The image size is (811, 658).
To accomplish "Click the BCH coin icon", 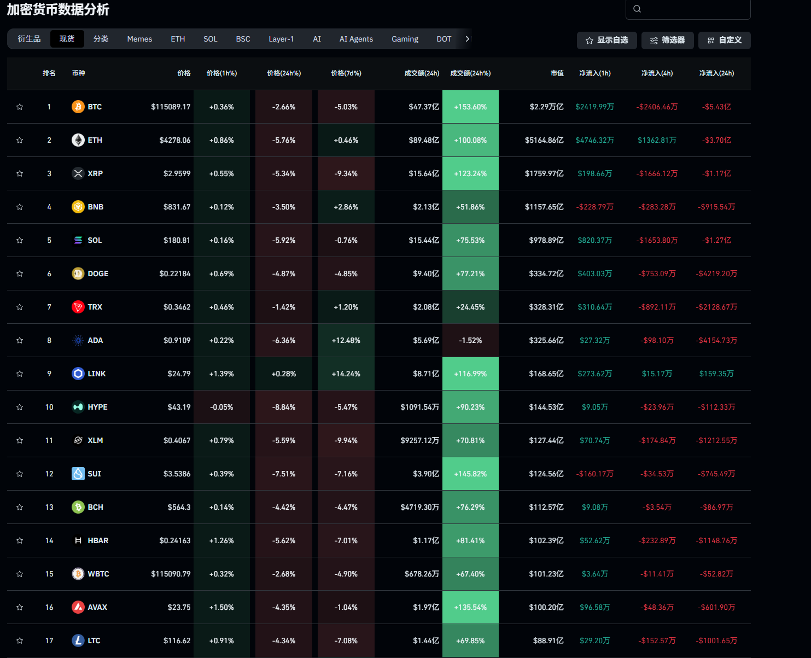I will (78, 507).
